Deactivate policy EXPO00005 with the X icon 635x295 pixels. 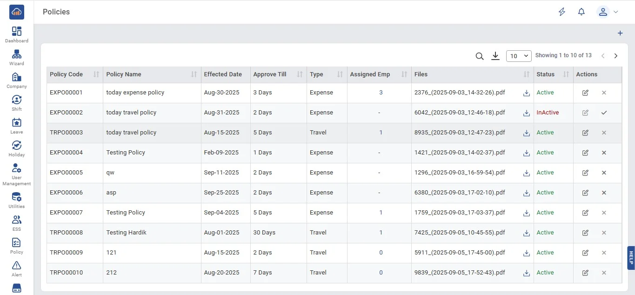(604, 173)
